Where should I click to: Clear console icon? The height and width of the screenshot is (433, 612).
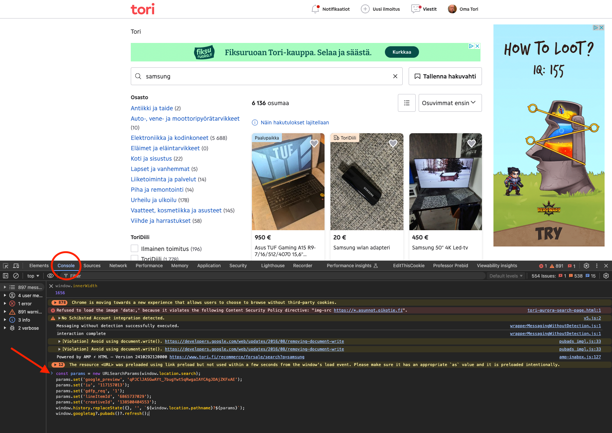(x=16, y=276)
